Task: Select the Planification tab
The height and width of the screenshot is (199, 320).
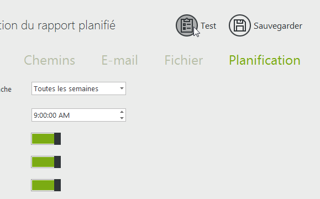Action: [265, 60]
